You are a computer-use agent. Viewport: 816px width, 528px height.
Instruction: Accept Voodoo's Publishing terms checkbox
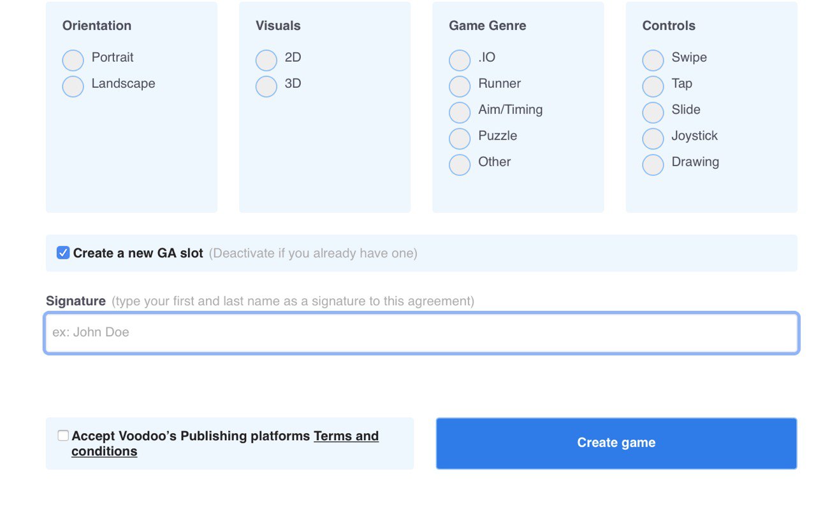[63, 436]
